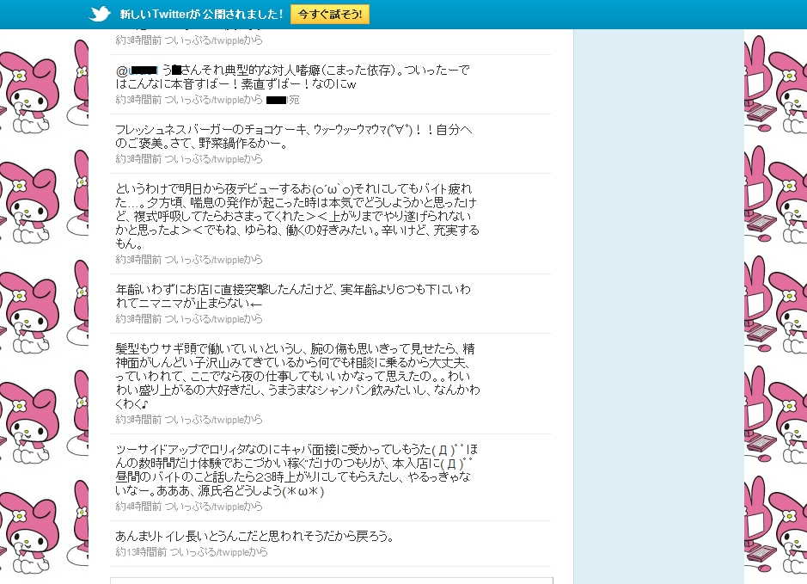Open the ついっぷる/twipple link under the フレッシュネスバーガー tweet
807x584 pixels.
click(205, 159)
